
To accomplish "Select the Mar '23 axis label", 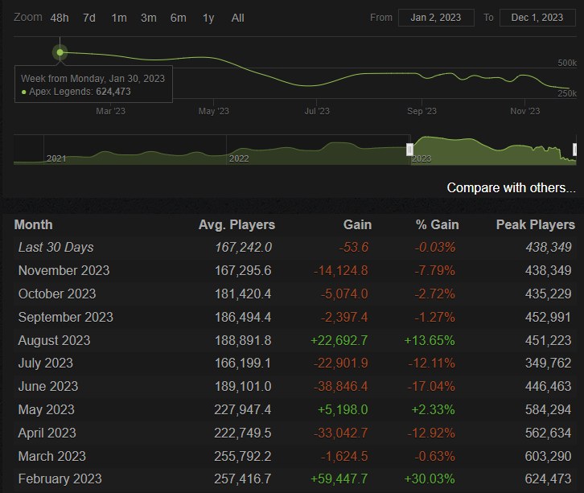I will pyautogui.click(x=111, y=111).
